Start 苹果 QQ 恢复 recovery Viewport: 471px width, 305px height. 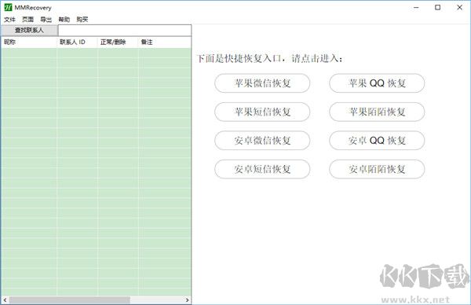coord(377,83)
